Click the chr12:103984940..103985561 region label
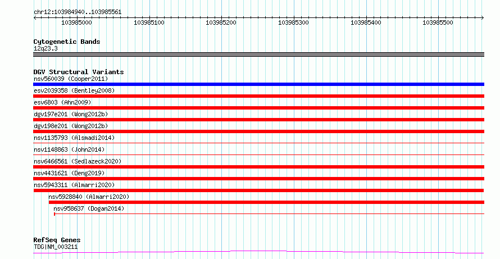Screen dimensions: 500x259 78,12
